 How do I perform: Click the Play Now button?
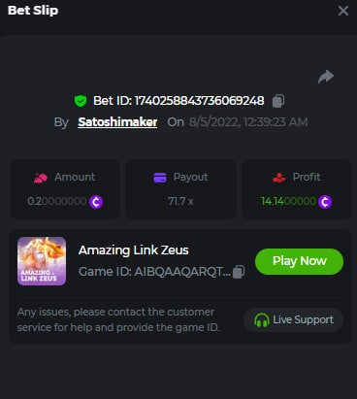coord(299,261)
